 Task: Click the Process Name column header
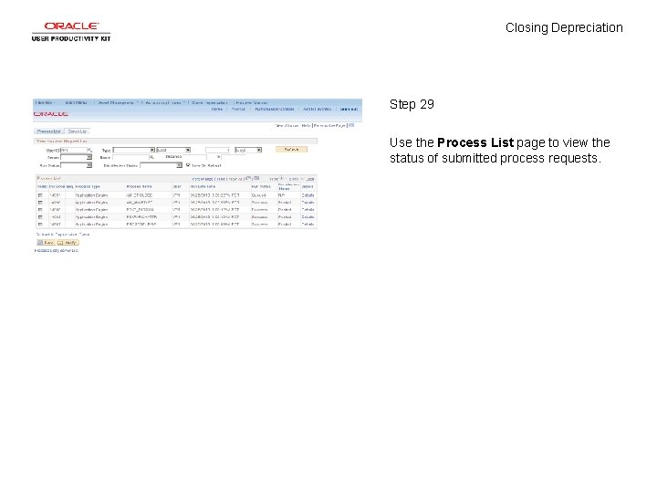[x=139, y=186]
